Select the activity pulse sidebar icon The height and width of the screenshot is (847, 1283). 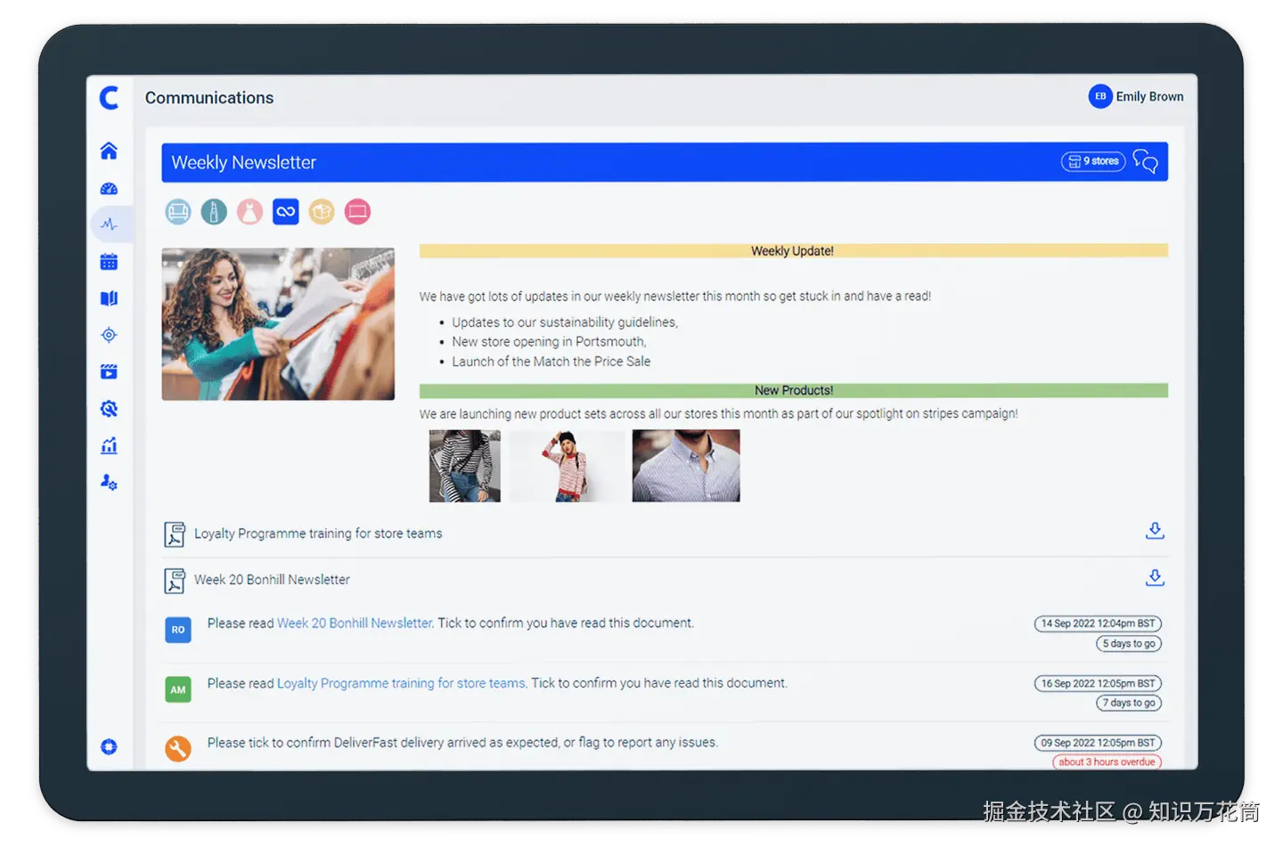click(109, 224)
